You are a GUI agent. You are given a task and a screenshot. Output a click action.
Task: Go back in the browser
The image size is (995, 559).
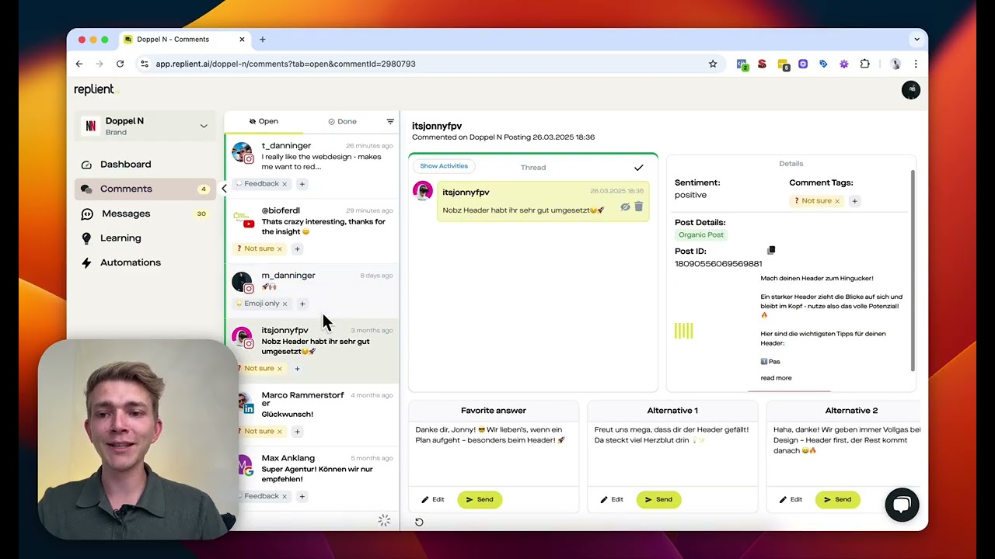[79, 64]
